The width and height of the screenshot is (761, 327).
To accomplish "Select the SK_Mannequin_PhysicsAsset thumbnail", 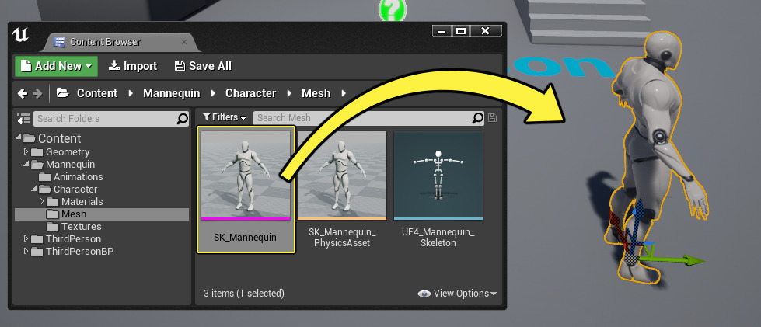I will pyautogui.click(x=342, y=176).
